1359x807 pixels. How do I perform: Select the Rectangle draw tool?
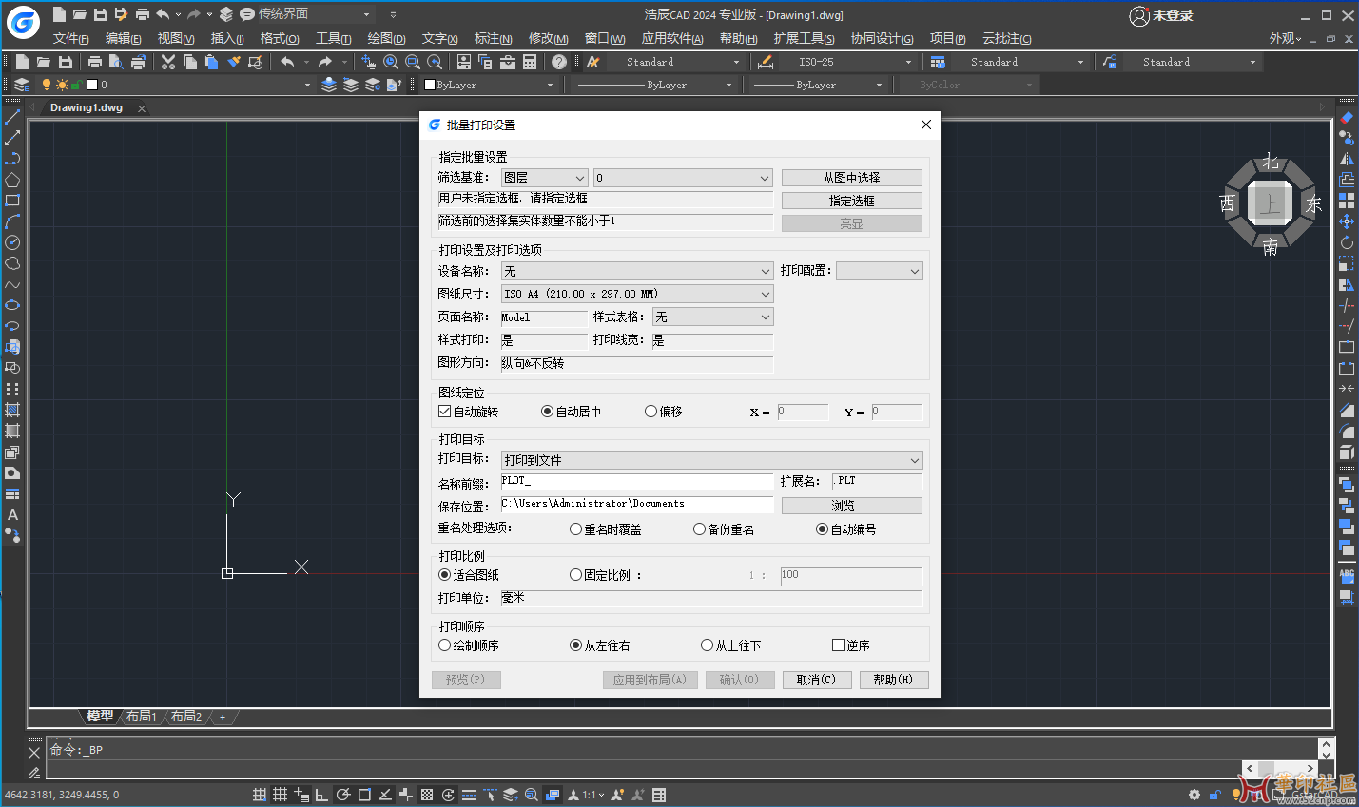click(x=12, y=201)
